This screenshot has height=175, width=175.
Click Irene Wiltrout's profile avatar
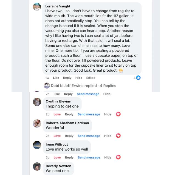click(x=37, y=145)
